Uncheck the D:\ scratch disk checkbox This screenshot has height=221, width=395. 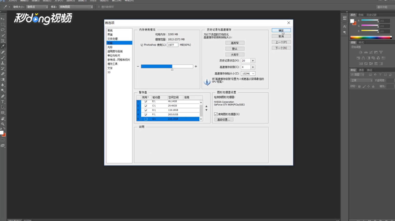pyautogui.click(x=146, y=110)
